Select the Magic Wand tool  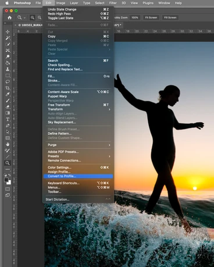click(x=8, y=38)
